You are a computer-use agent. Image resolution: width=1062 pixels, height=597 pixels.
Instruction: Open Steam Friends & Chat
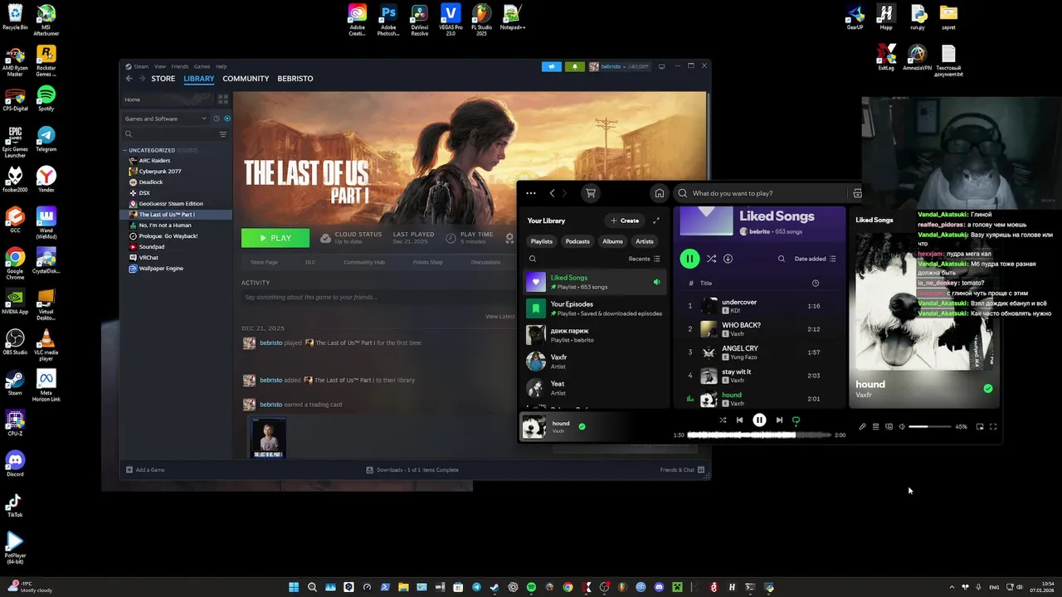tap(682, 470)
